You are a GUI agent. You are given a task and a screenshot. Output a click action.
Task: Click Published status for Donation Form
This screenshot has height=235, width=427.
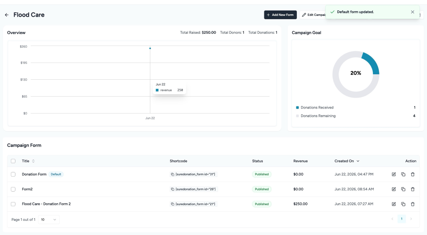pos(262,174)
